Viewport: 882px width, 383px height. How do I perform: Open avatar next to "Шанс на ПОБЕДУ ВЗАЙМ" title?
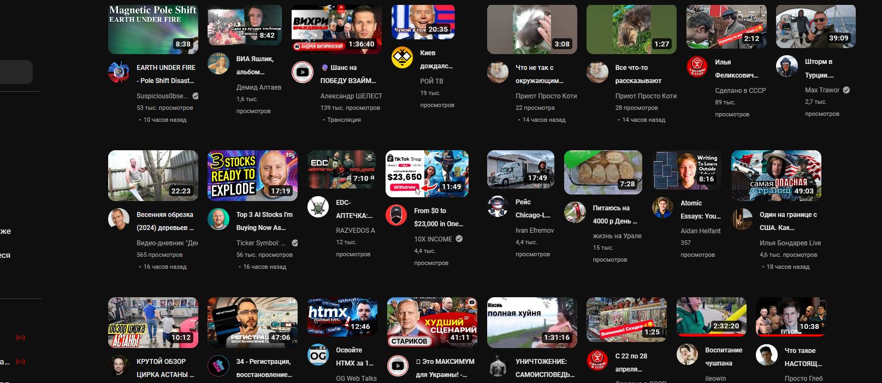[302, 72]
